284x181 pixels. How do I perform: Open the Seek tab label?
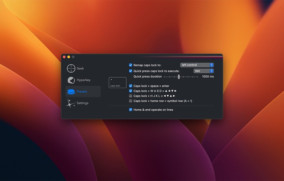[80, 69]
